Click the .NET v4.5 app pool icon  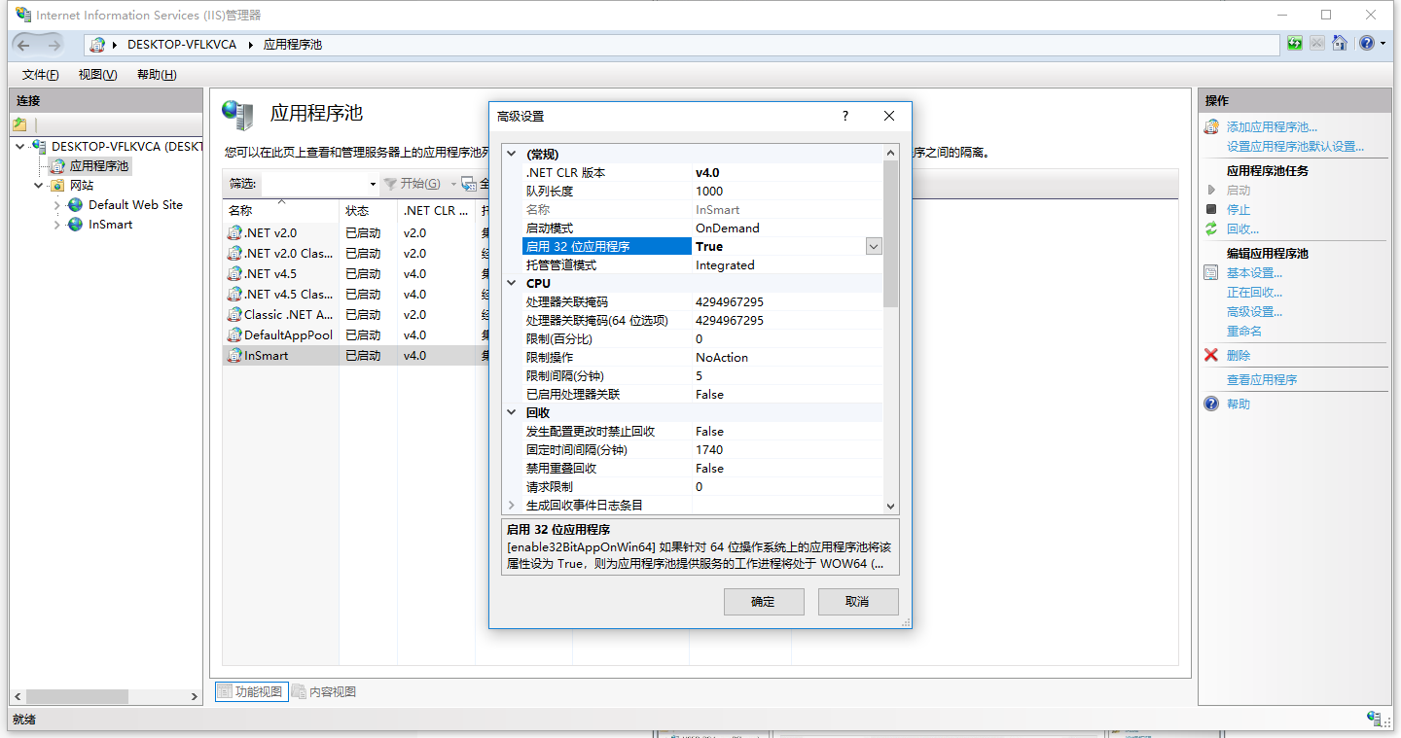(234, 274)
